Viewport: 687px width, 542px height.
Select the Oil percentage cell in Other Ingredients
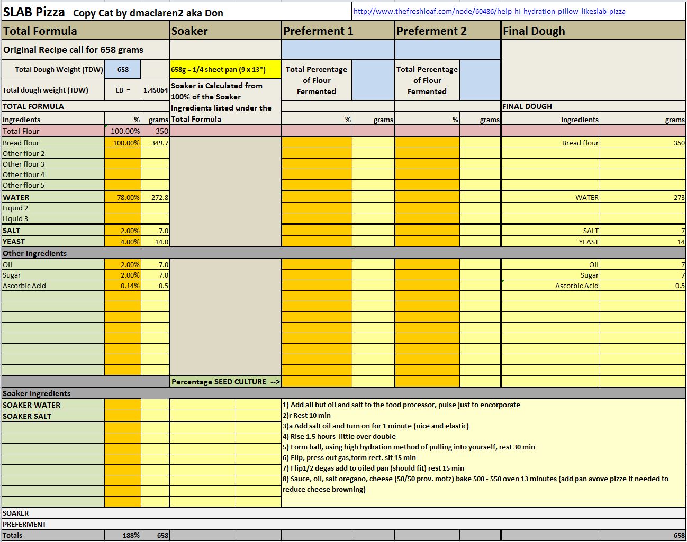click(123, 264)
